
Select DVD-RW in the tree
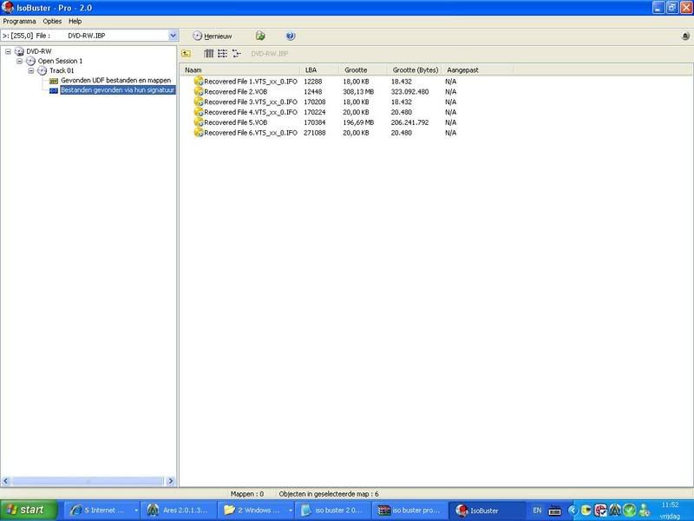coord(39,51)
